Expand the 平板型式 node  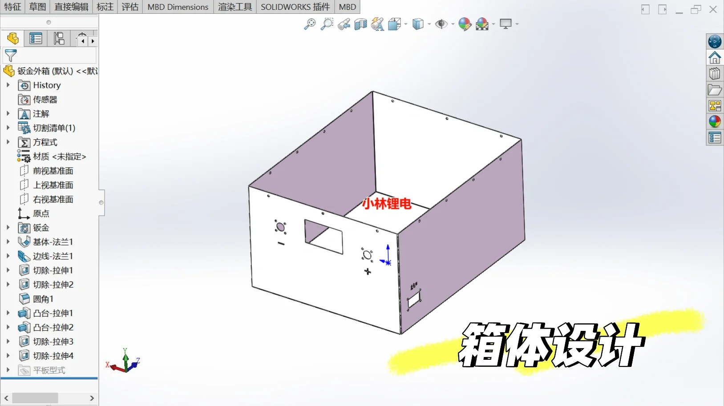point(8,370)
